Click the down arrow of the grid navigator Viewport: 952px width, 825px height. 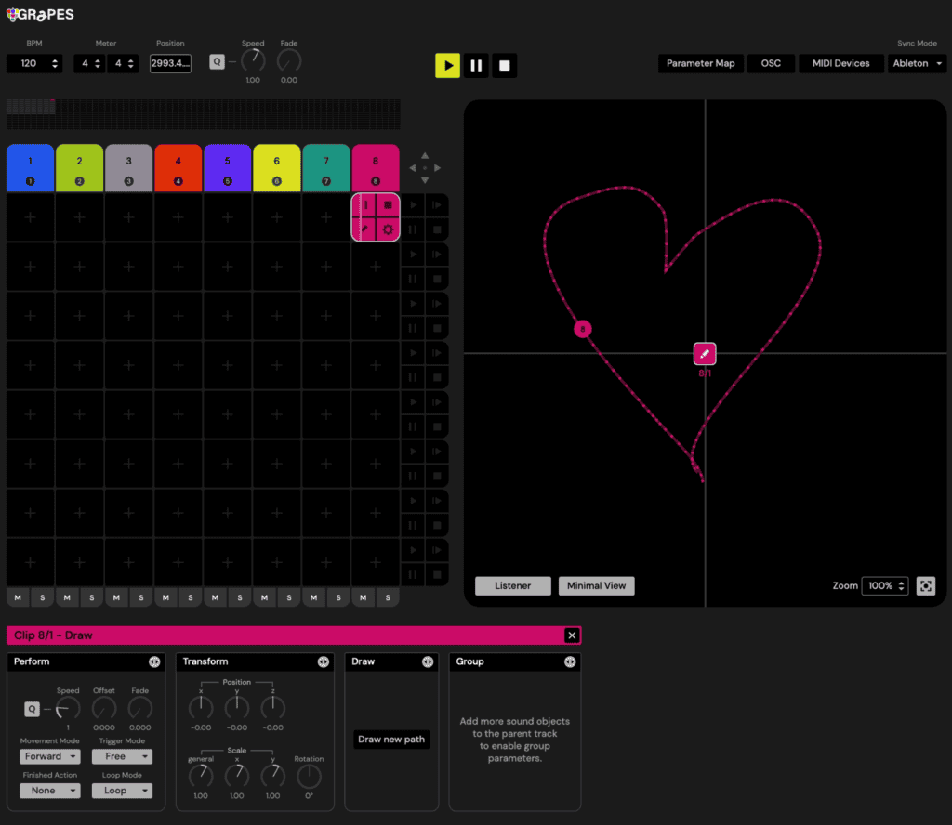425,180
